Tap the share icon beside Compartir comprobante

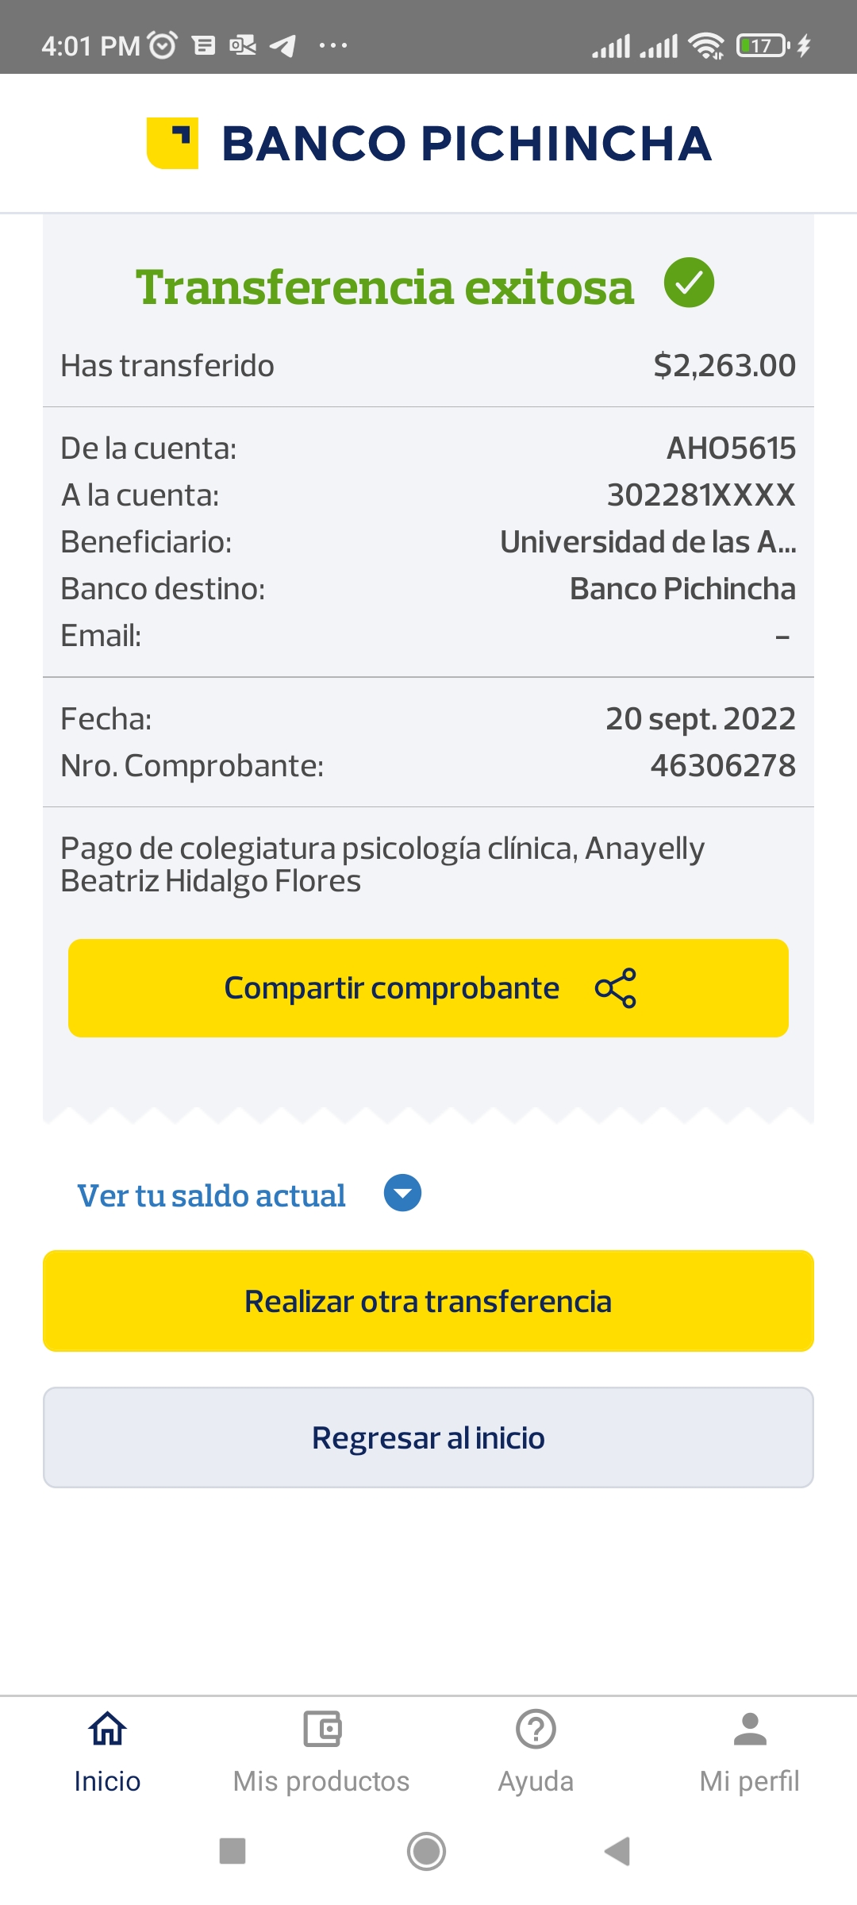click(616, 988)
